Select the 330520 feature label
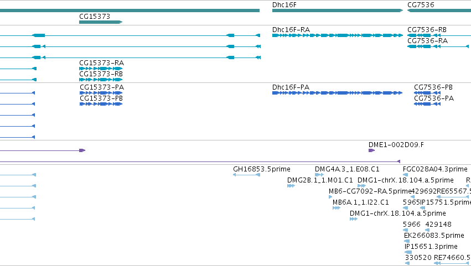 418,258
